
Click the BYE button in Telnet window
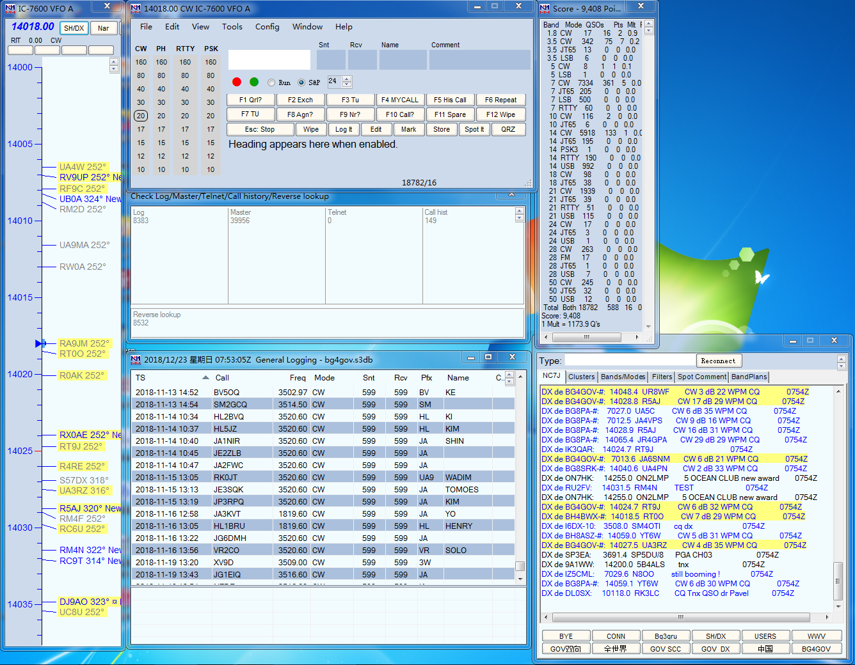566,636
